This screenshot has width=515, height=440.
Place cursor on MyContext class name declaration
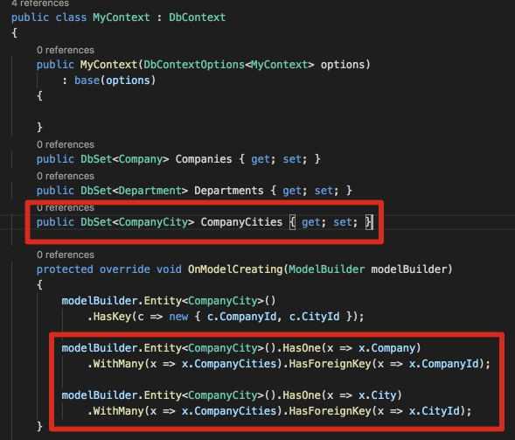coord(122,17)
